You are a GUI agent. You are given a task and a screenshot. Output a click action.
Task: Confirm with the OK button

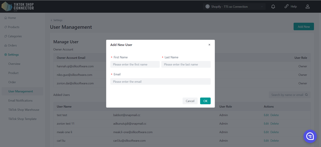tap(205, 101)
